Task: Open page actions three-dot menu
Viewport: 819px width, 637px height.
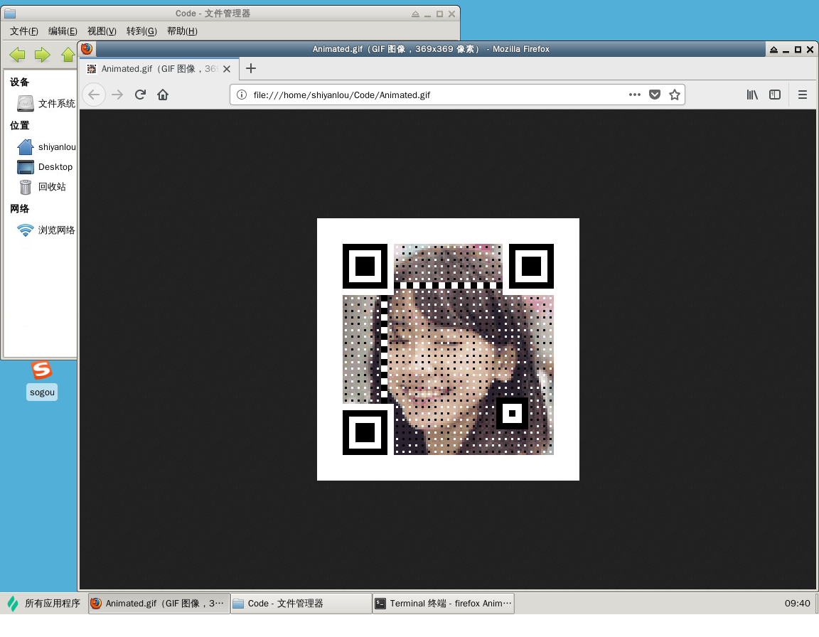Action: click(635, 95)
